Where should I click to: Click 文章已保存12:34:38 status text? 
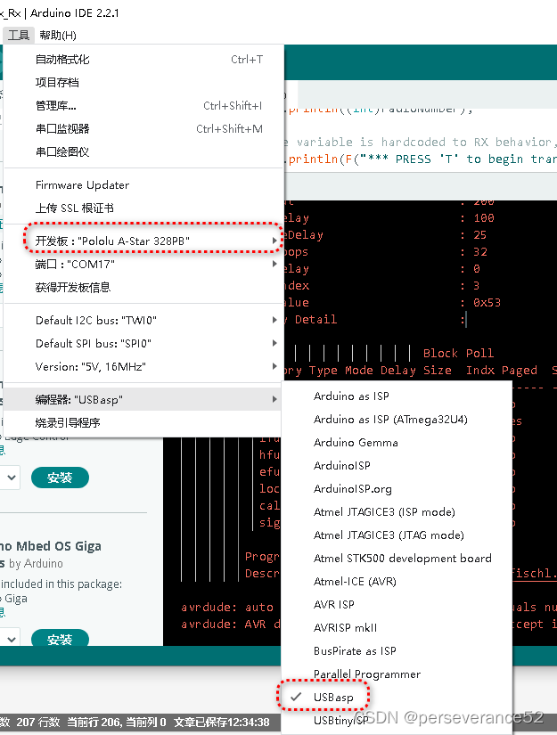(x=222, y=723)
